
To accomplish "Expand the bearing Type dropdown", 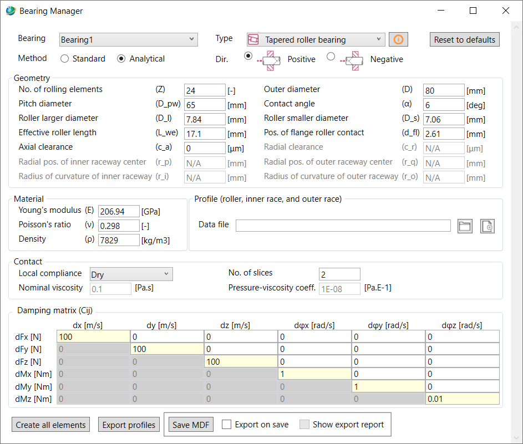I will coord(379,39).
